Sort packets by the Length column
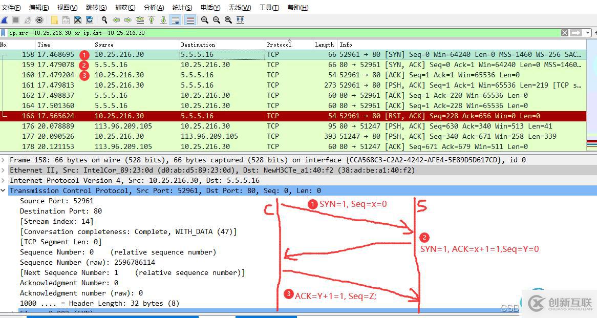This screenshot has height=318, width=597. (x=325, y=45)
